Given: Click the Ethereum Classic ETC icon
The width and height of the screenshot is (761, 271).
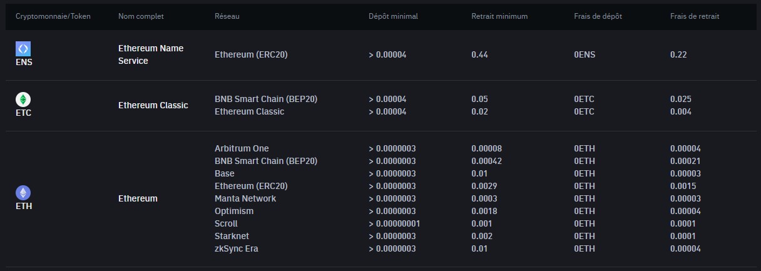Looking at the screenshot, I should tap(23, 100).
